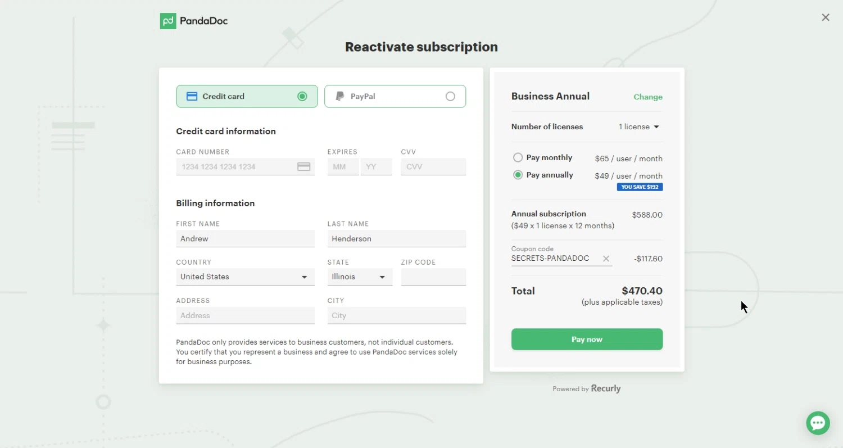Click the card icon in card number field

[303, 166]
